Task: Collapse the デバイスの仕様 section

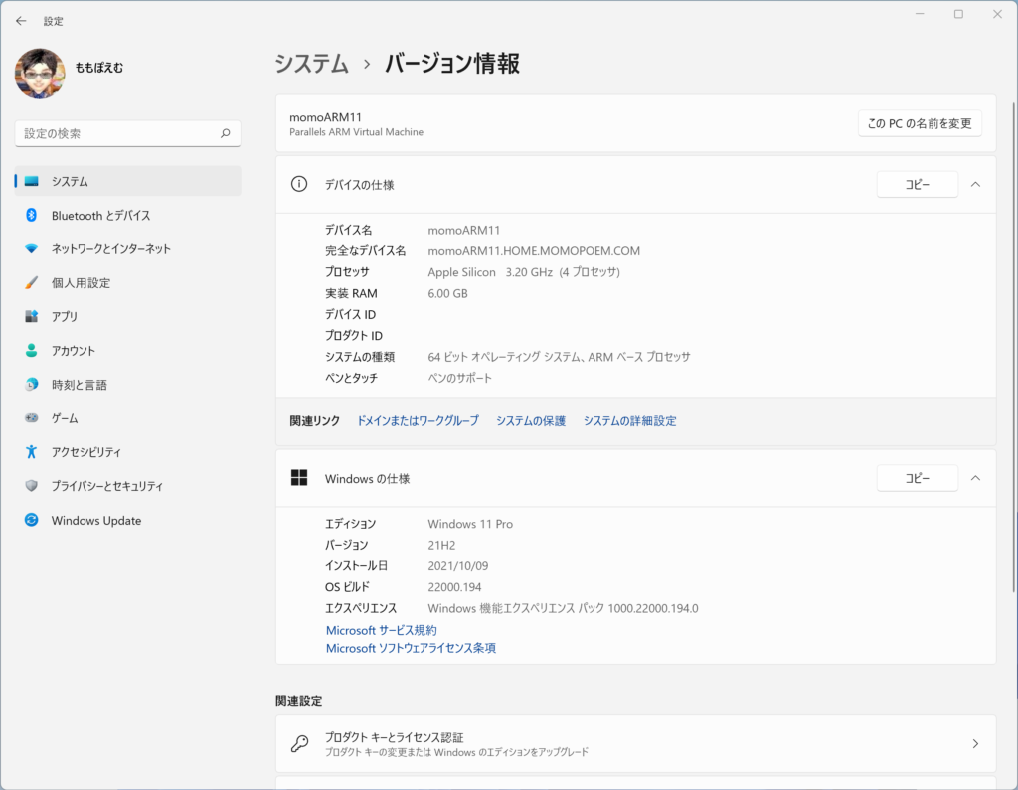Action: [x=975, y=185]
